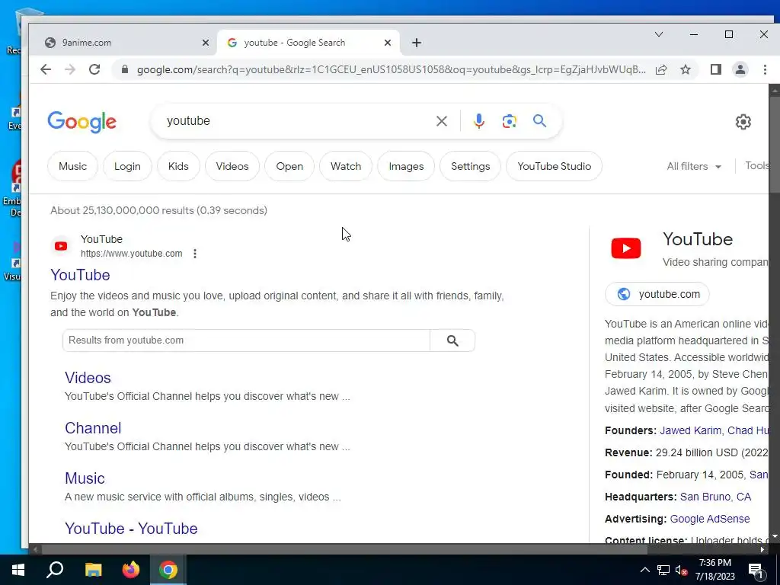Click the Chrome taskbar icon

click(168, 570)
